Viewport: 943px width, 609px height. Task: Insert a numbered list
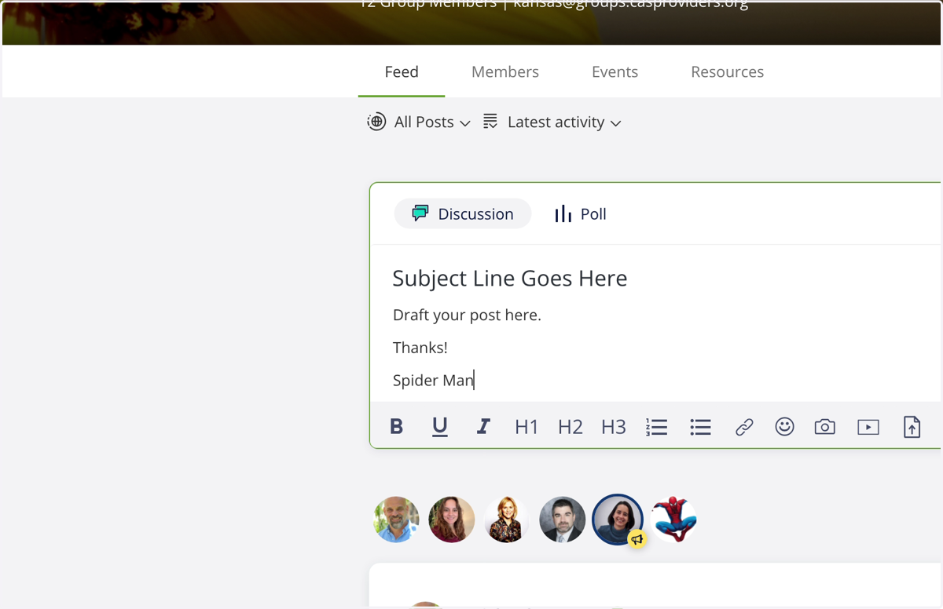657,427
